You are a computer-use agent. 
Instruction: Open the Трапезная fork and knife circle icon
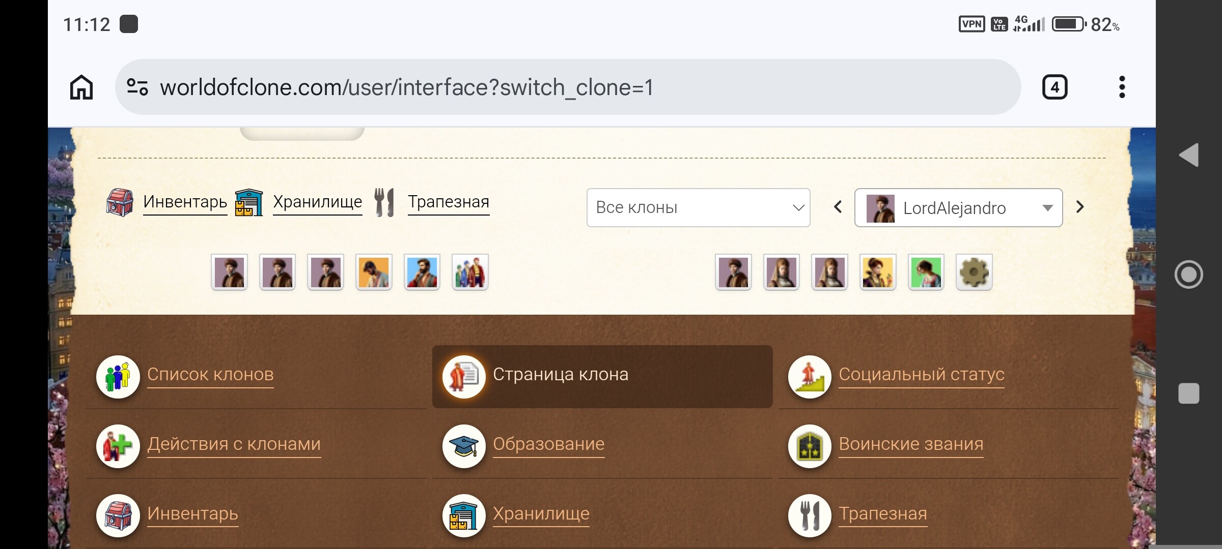pos(810,515)
